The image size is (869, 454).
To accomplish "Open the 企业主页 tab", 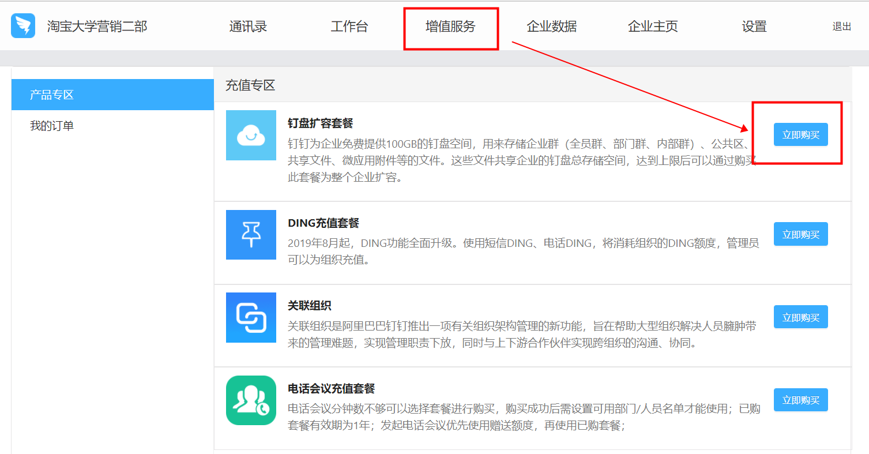I will click(653, 27).
